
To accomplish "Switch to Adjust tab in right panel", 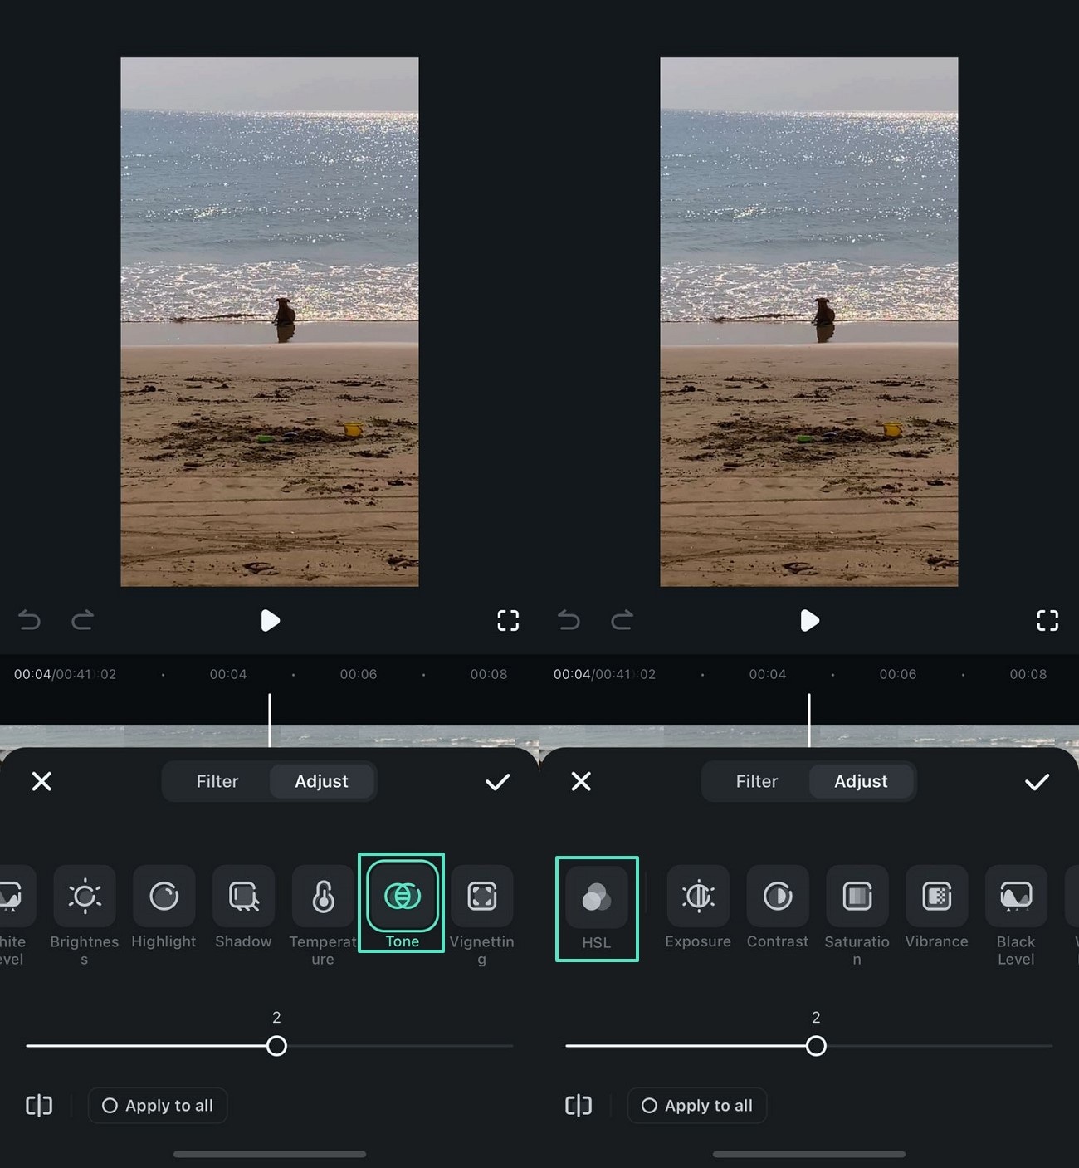I will 861,781.
